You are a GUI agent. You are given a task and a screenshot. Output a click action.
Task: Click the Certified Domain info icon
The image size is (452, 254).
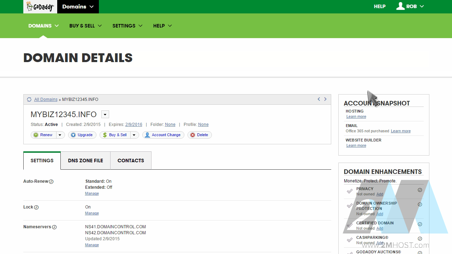[420, 224]
